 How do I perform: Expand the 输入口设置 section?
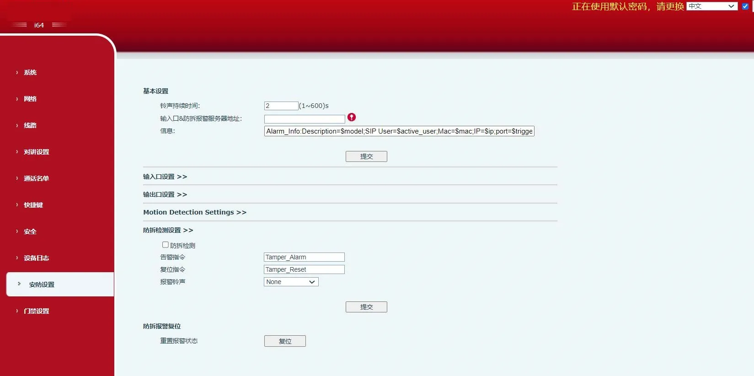pos(165,177)
